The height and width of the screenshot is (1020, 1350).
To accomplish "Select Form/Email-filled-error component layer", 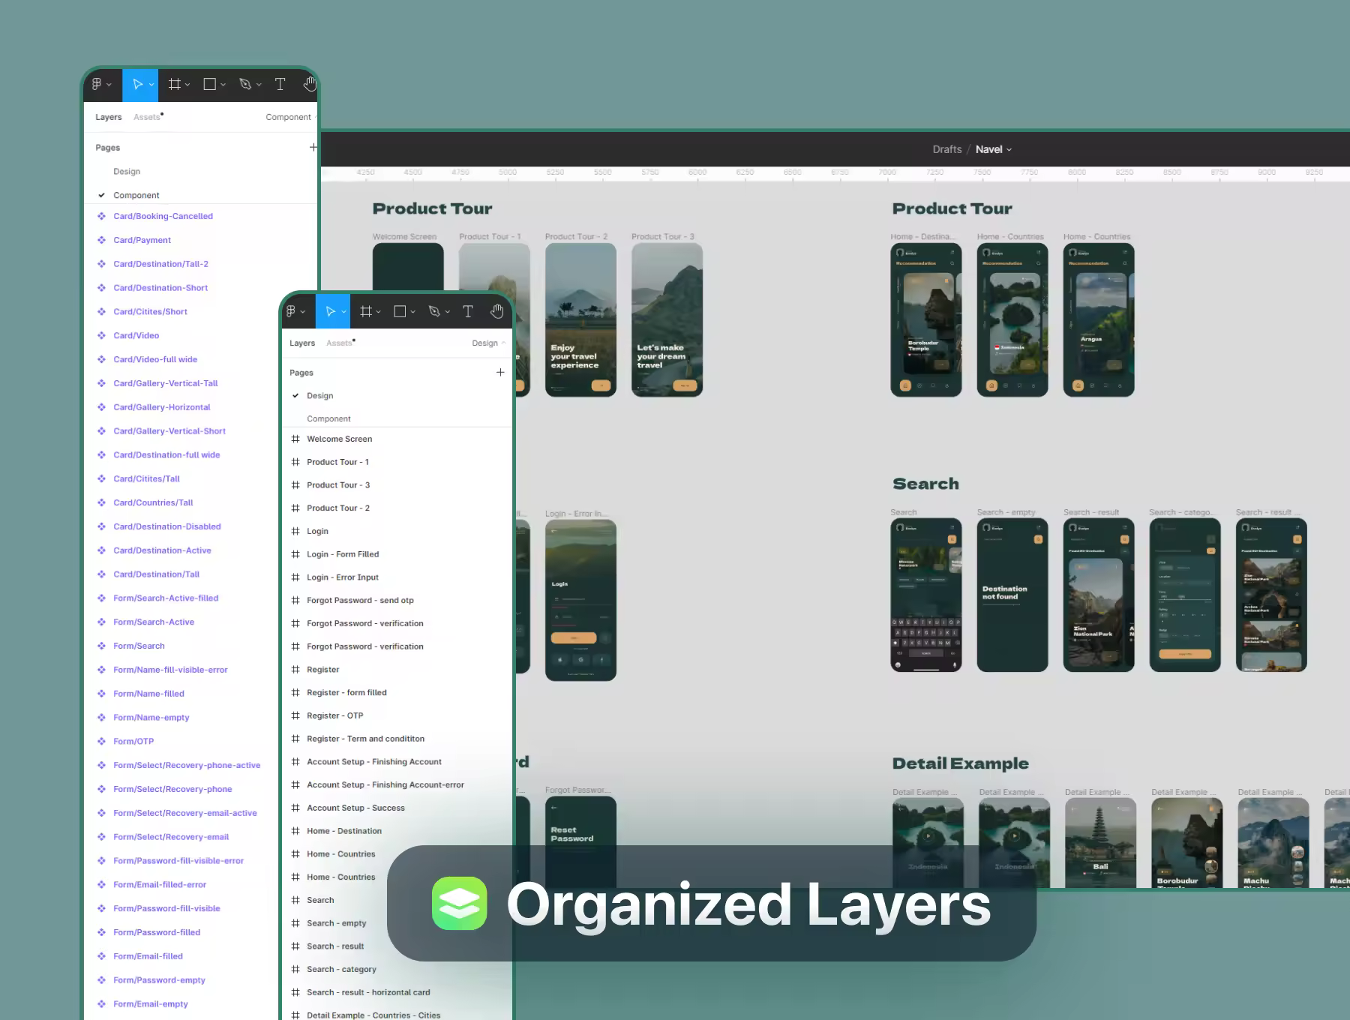I will [160, 884].
